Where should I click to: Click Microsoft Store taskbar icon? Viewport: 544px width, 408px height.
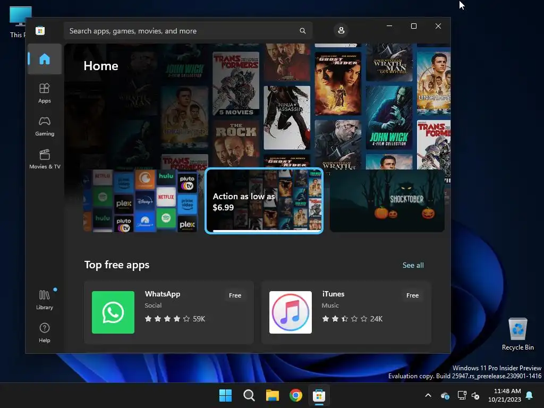(x=319, y=395)
